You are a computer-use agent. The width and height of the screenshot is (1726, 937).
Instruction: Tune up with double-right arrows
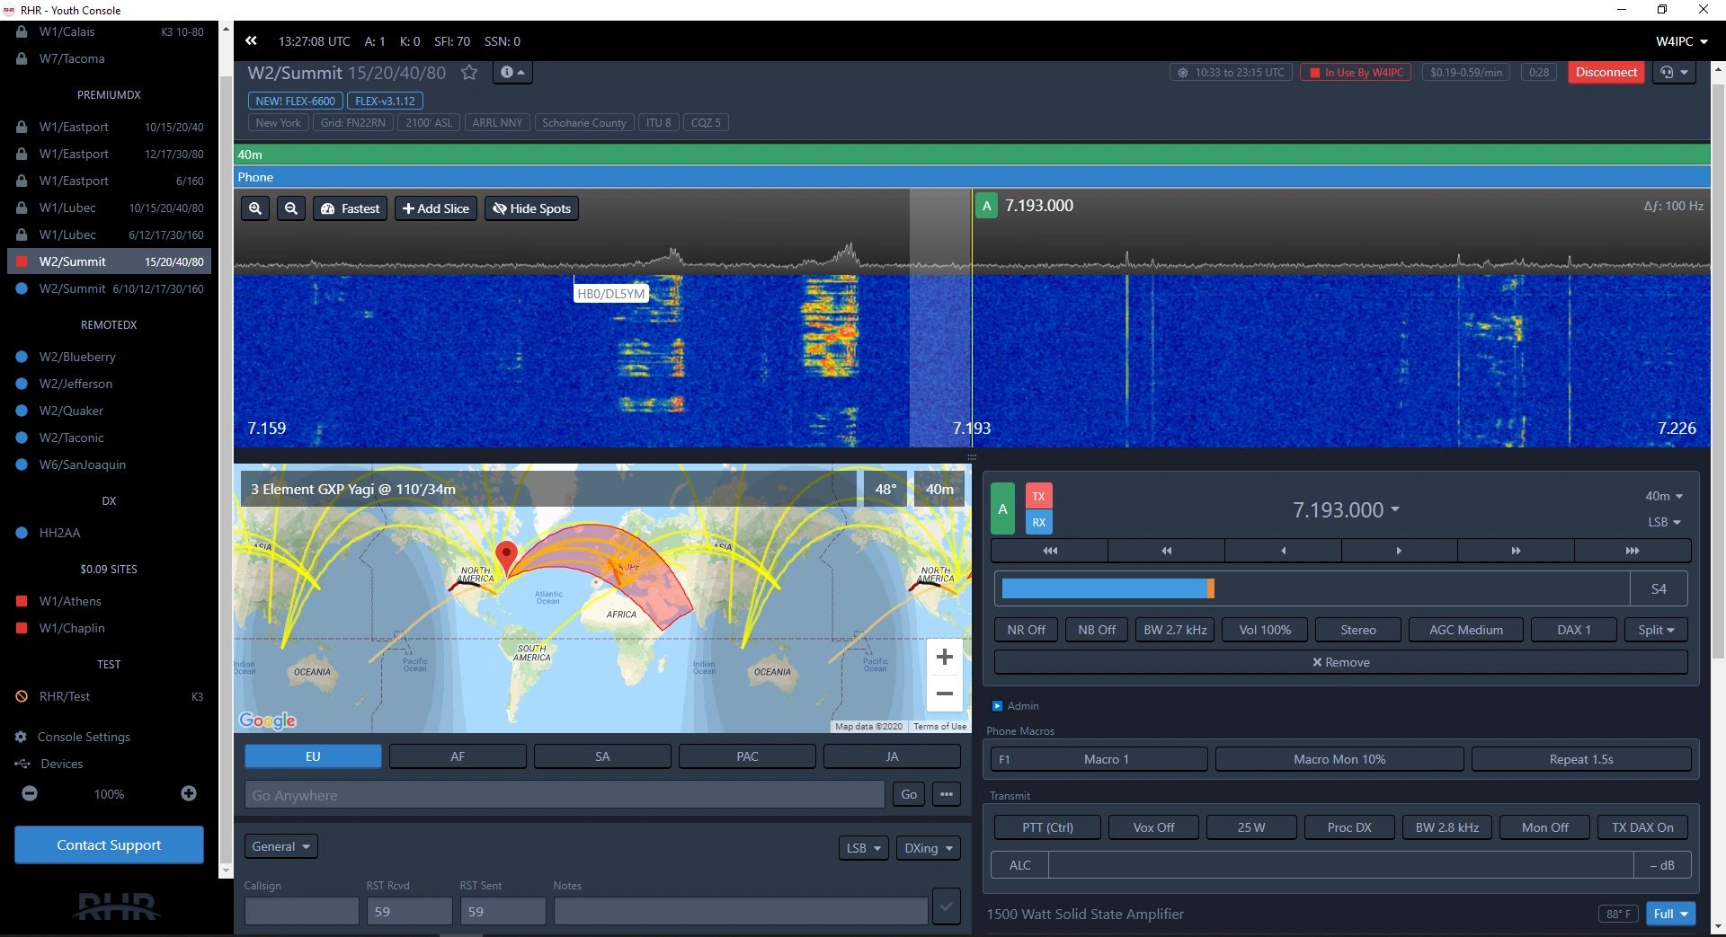(x=1516, y=551)
